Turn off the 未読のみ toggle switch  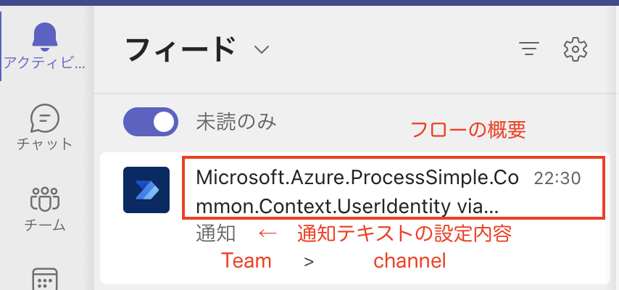(151, 122)
